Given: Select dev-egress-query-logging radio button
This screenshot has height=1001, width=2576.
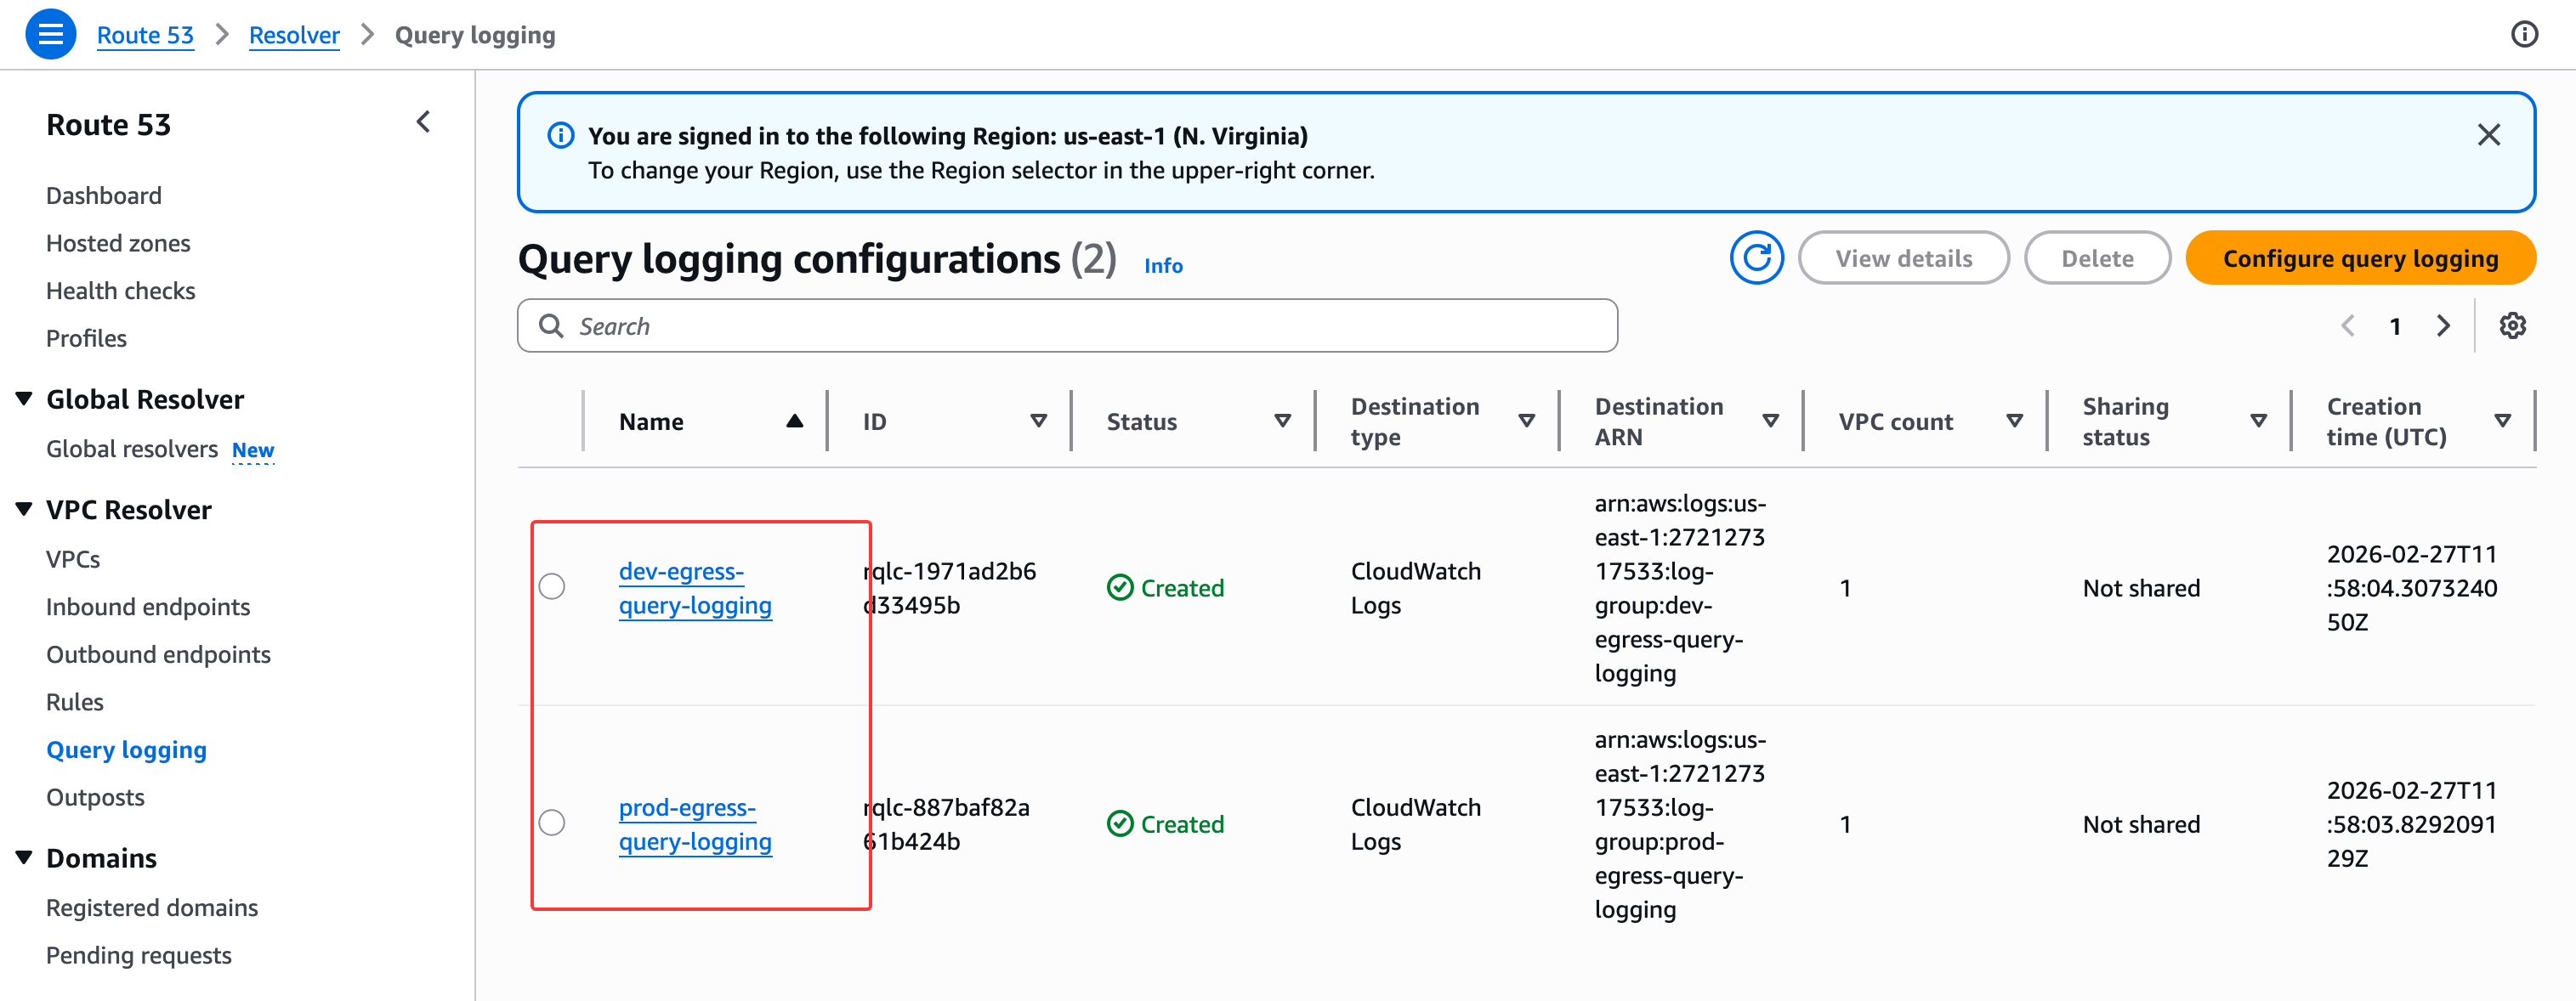Looking at the screenshot, I should 552,587.
